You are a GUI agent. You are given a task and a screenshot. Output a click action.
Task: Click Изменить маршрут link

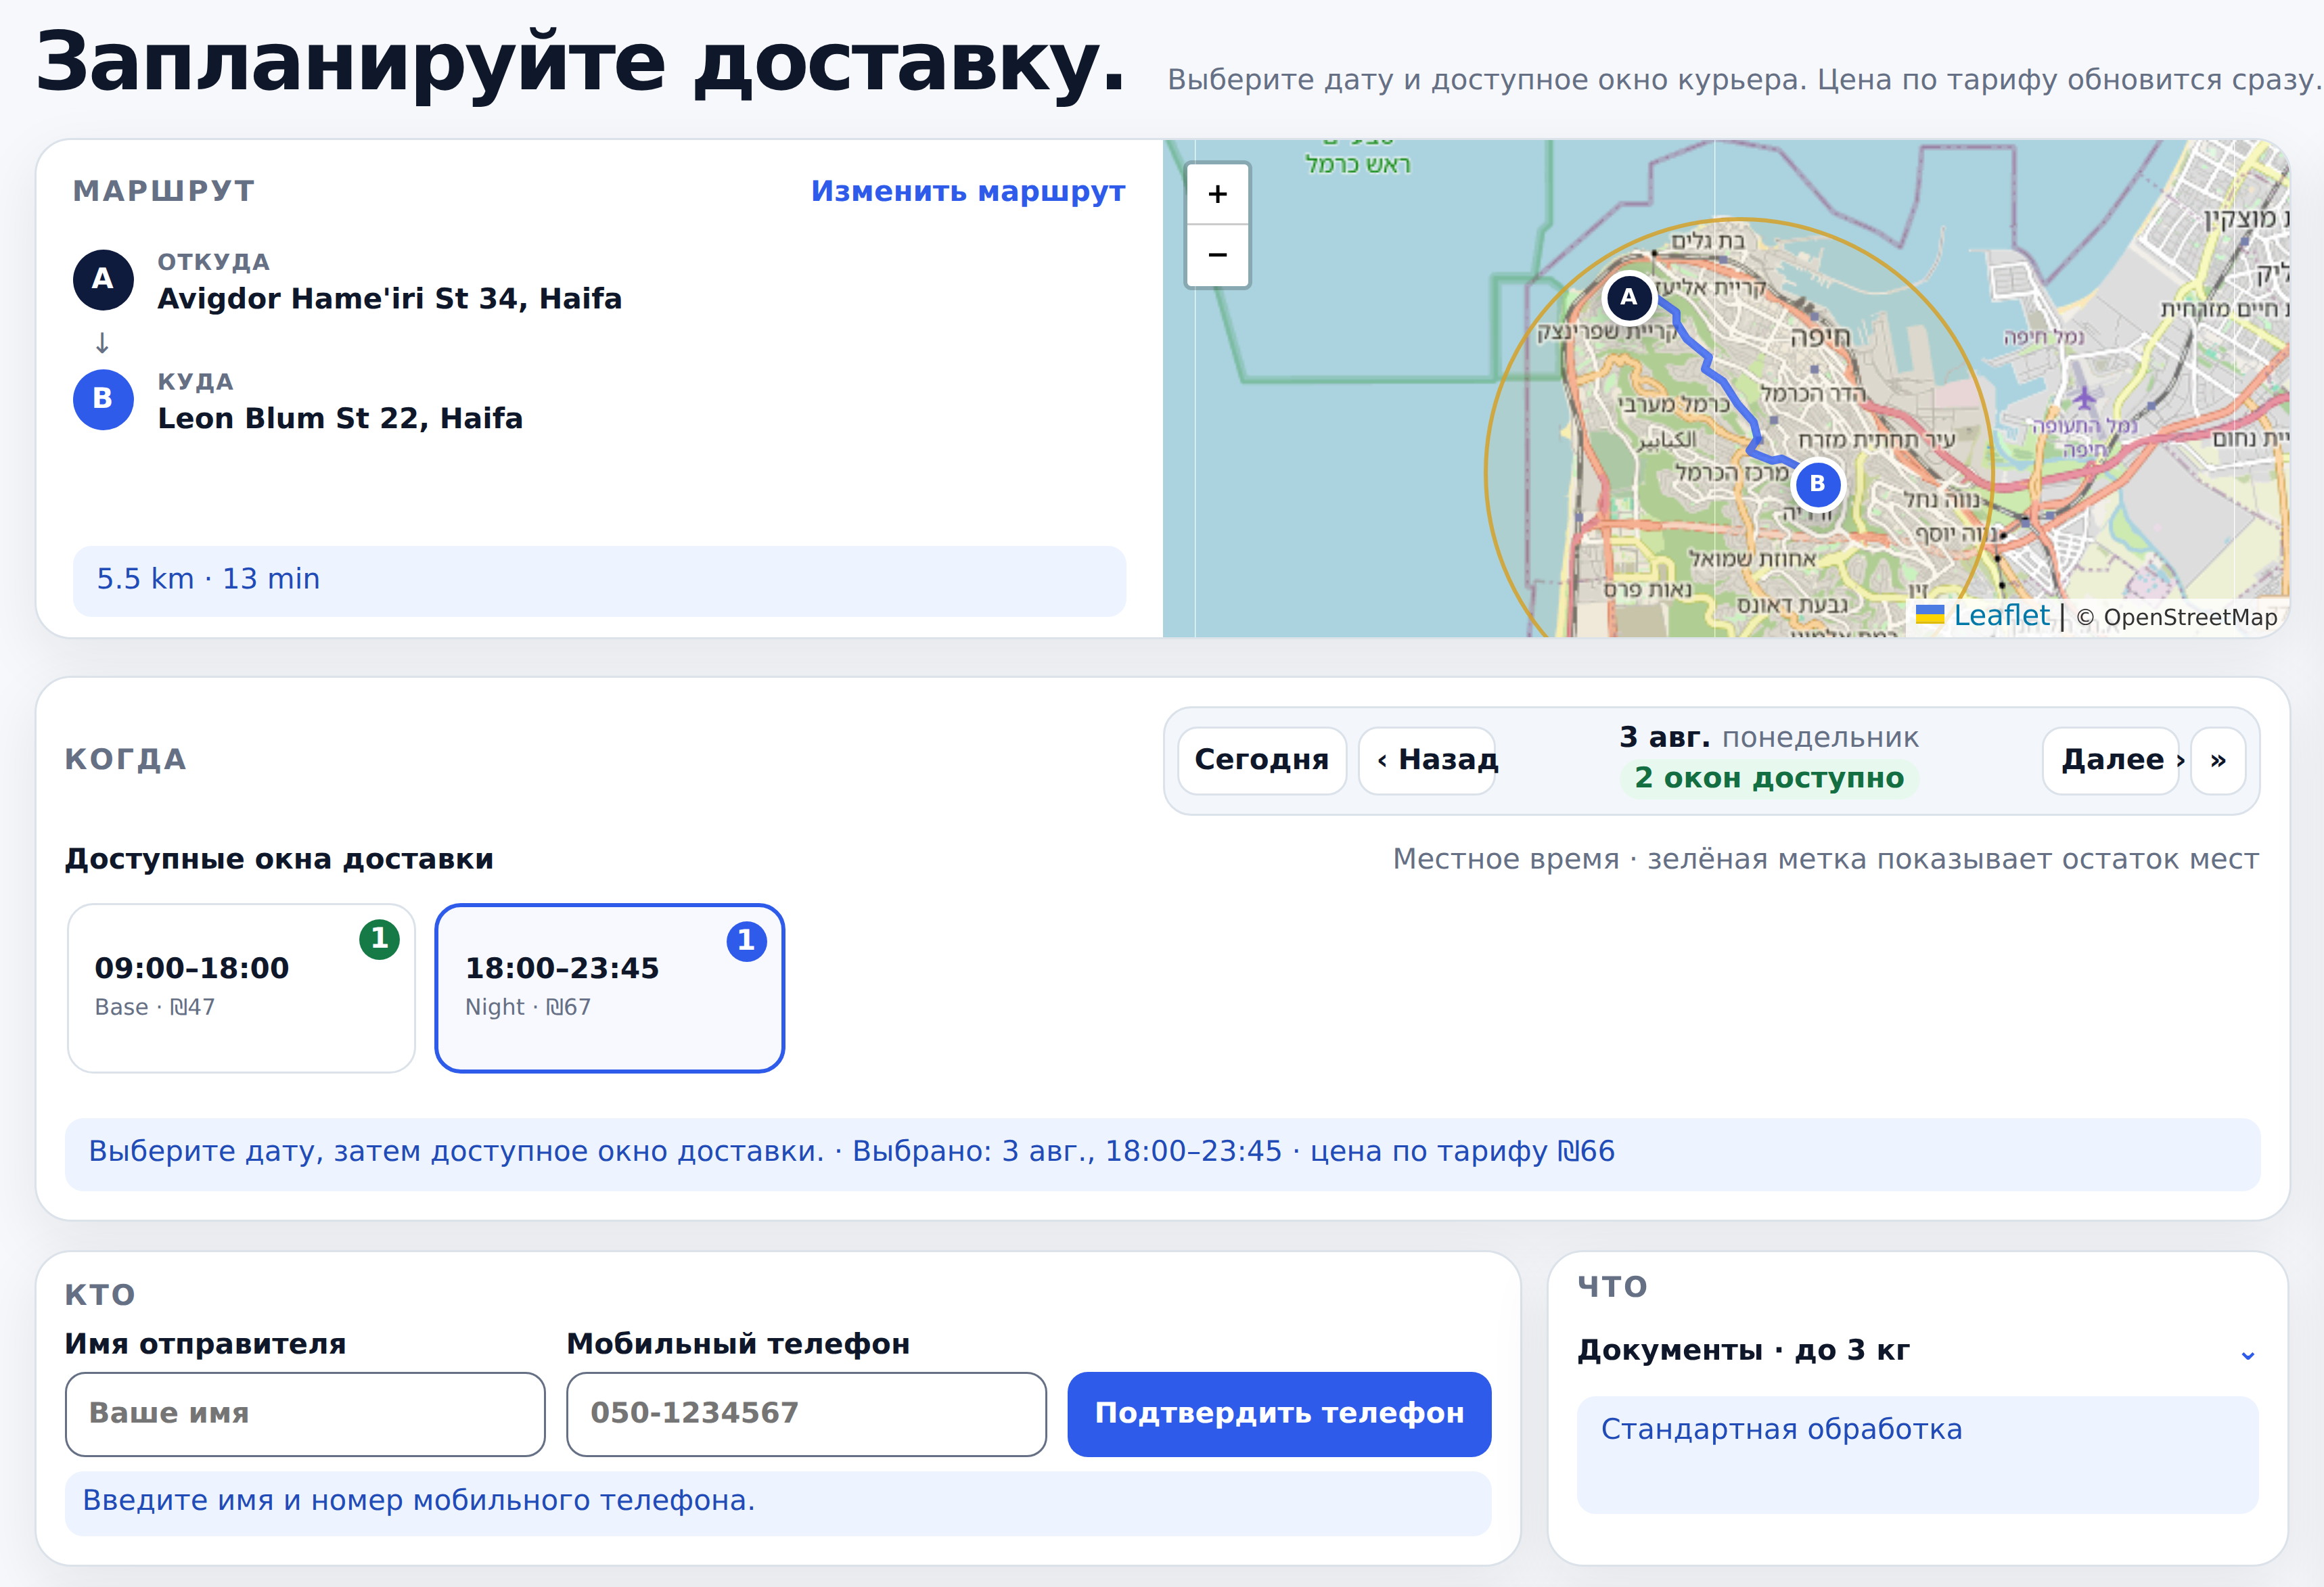(x=967, y=191)
